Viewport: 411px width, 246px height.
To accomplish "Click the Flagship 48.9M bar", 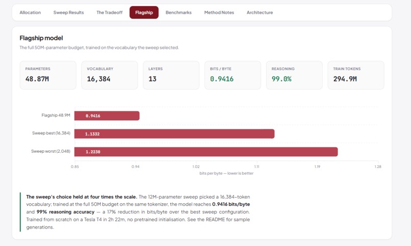I will [x=107, y=116].
